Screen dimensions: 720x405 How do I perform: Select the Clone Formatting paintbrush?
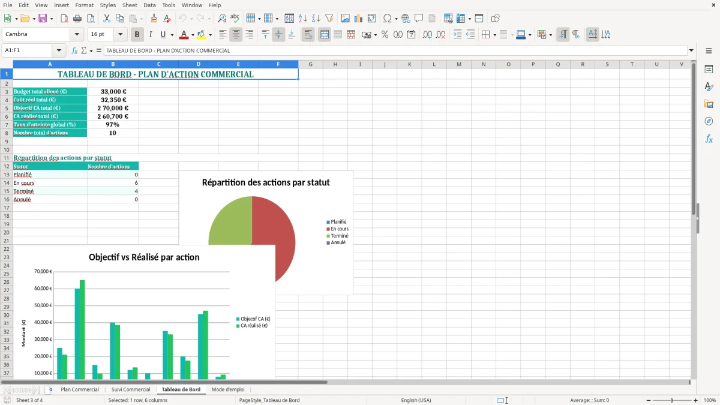[x=154, y=19]
